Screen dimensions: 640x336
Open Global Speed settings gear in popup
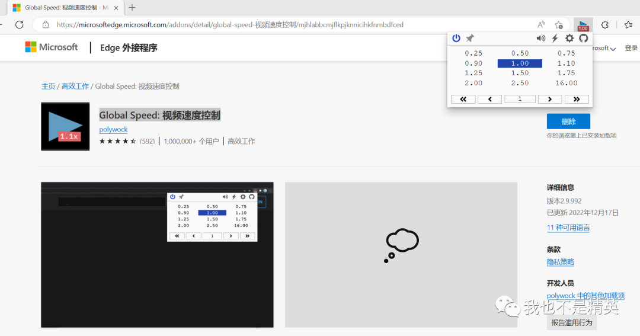(569, 38)
